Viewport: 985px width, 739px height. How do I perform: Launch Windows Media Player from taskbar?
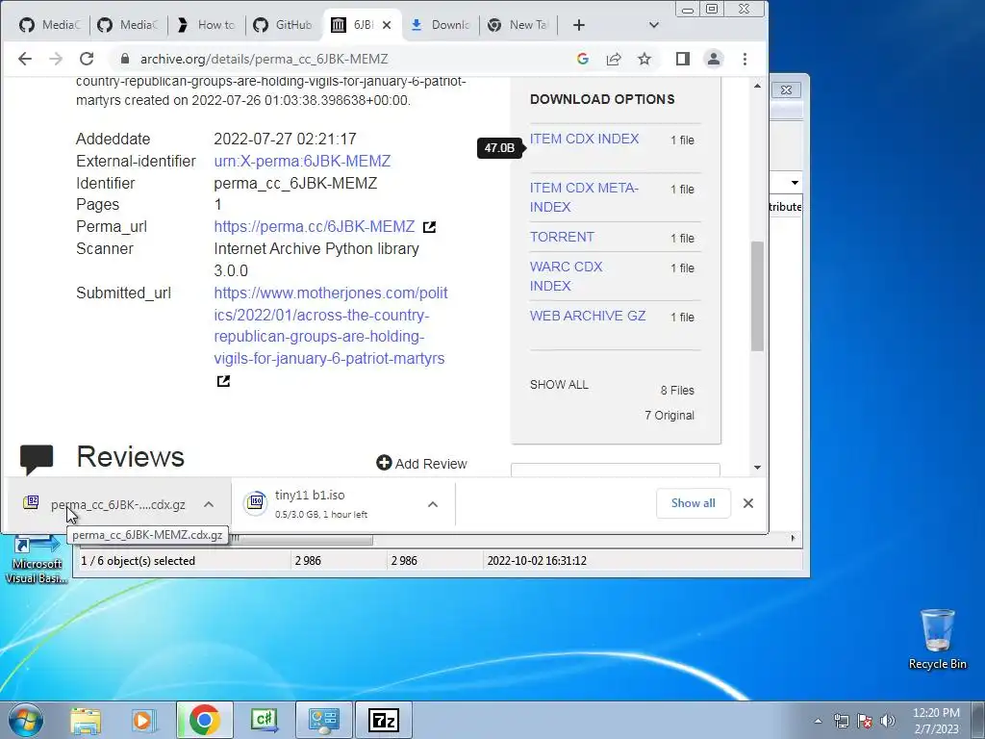144,720
